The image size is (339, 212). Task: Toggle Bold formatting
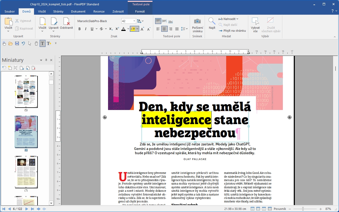[x=79, y=29]
